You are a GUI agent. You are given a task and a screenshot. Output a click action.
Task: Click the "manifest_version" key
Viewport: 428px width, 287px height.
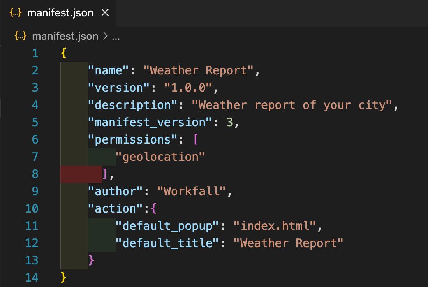pos(150,122)
